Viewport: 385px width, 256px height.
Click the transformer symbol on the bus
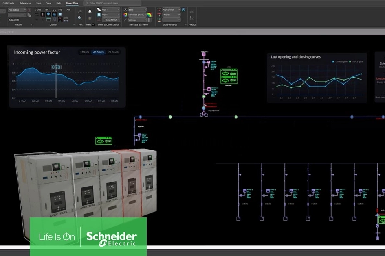203,114
